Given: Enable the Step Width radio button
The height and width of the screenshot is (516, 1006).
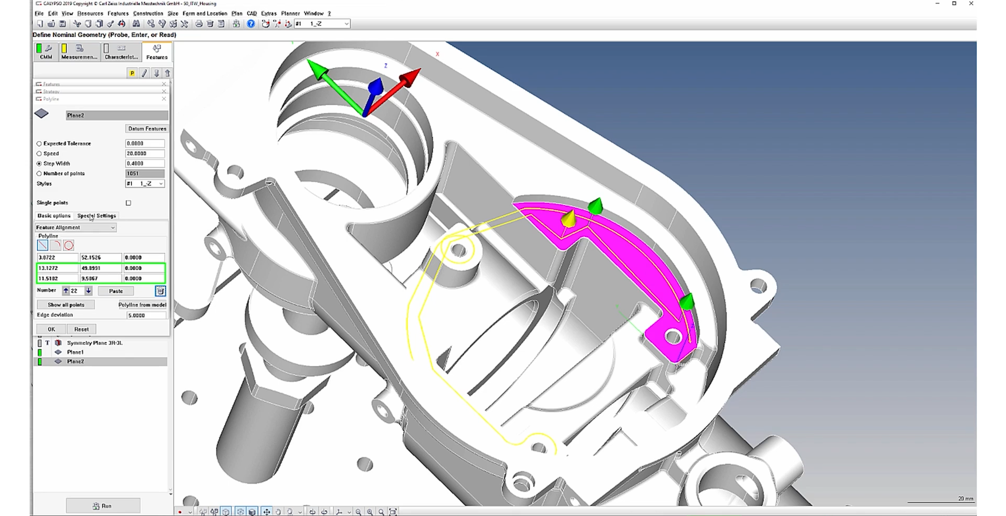Looking at the screenshot, I should click(x=39, y=163).
